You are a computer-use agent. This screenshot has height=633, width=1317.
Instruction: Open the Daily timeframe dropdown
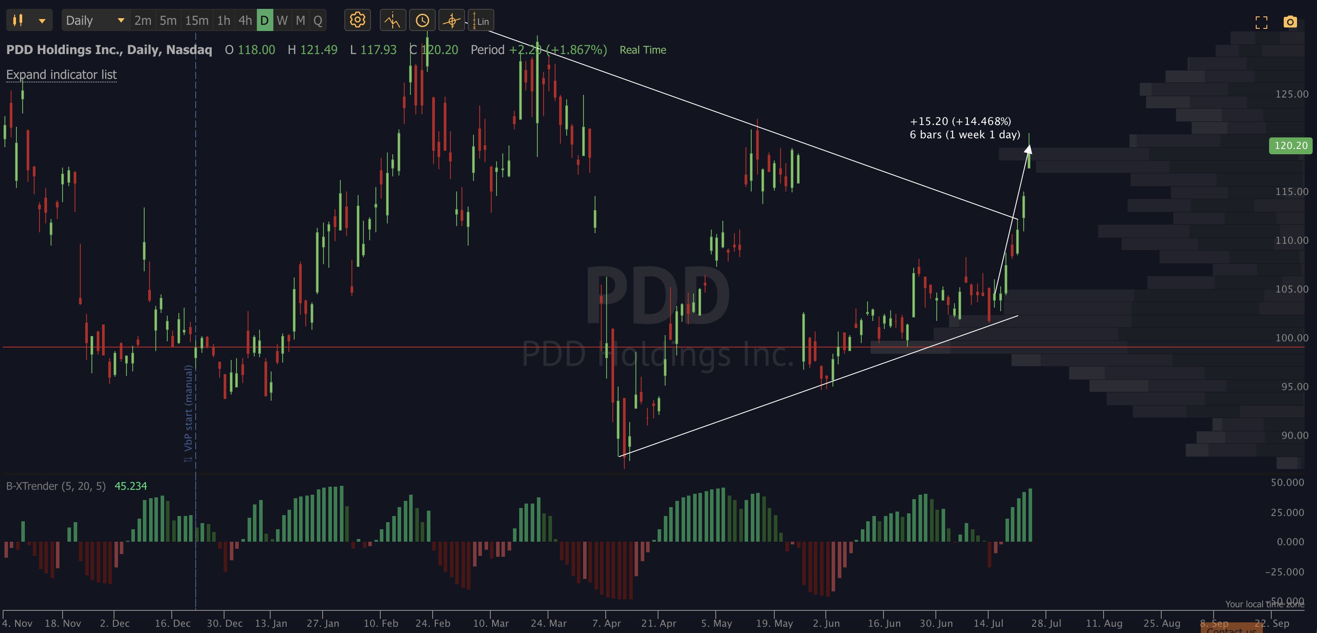click(95, 20)
